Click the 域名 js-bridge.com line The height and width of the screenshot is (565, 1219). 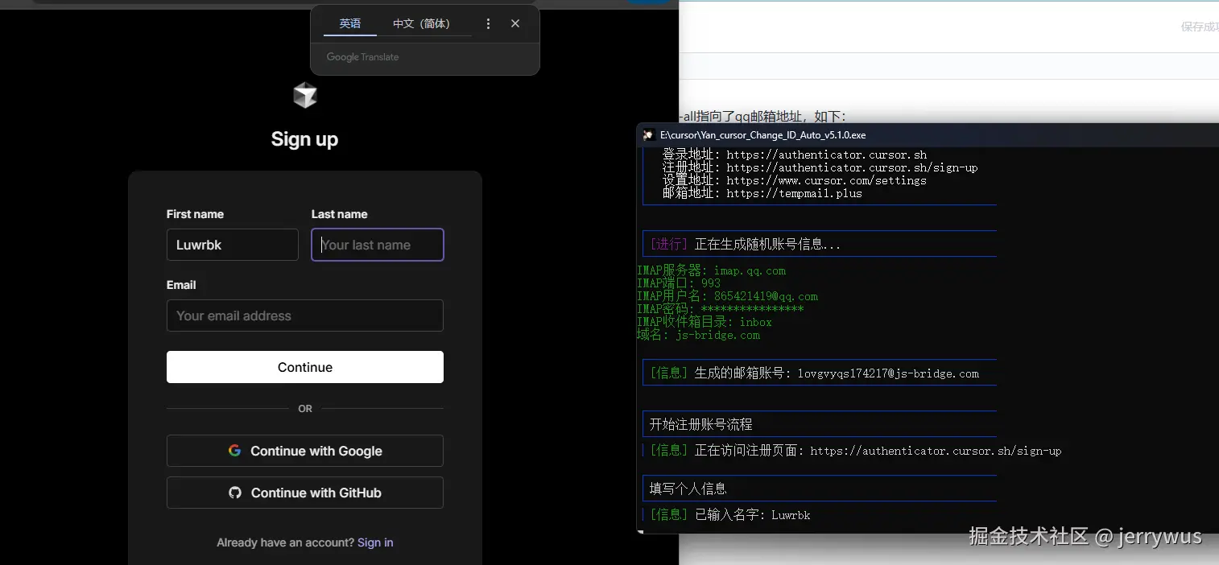[698, 335]
